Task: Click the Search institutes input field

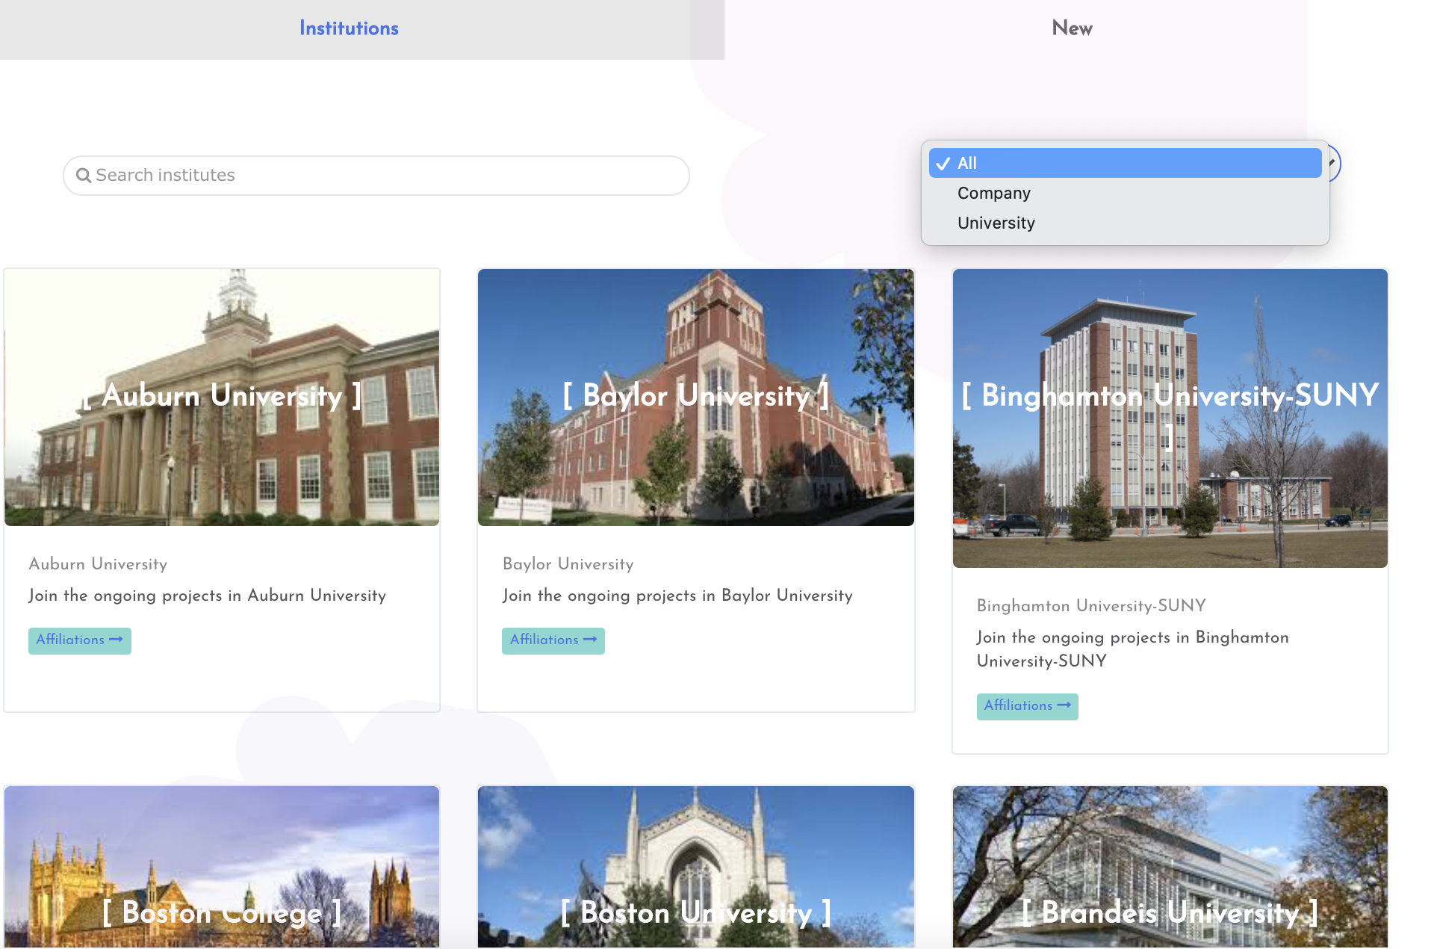Action: point(376,176)
